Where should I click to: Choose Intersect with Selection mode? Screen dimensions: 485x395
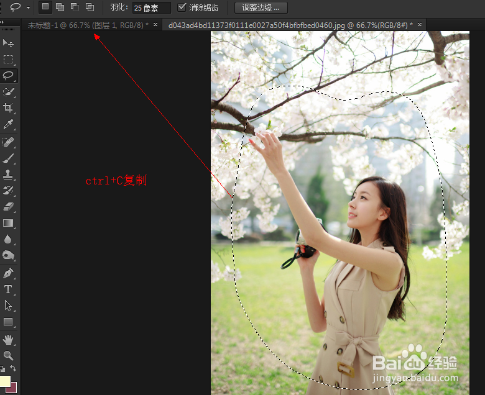click(x=90, y=7)
